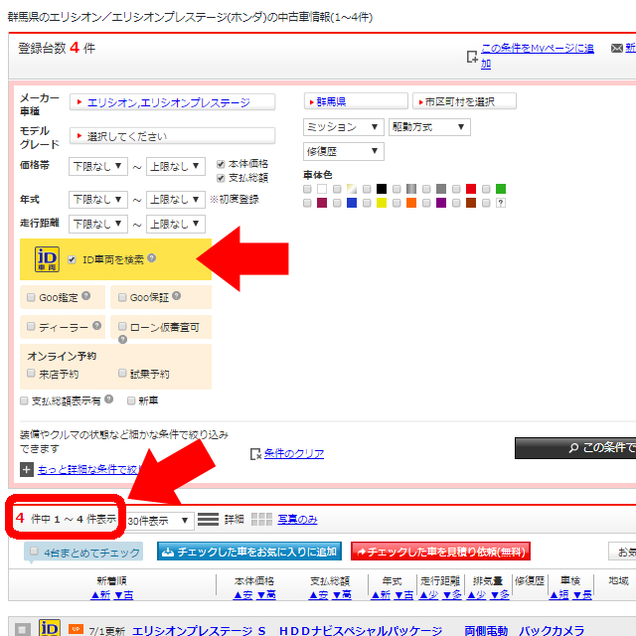Click the 市区町村を選択 field

point(464,101)
